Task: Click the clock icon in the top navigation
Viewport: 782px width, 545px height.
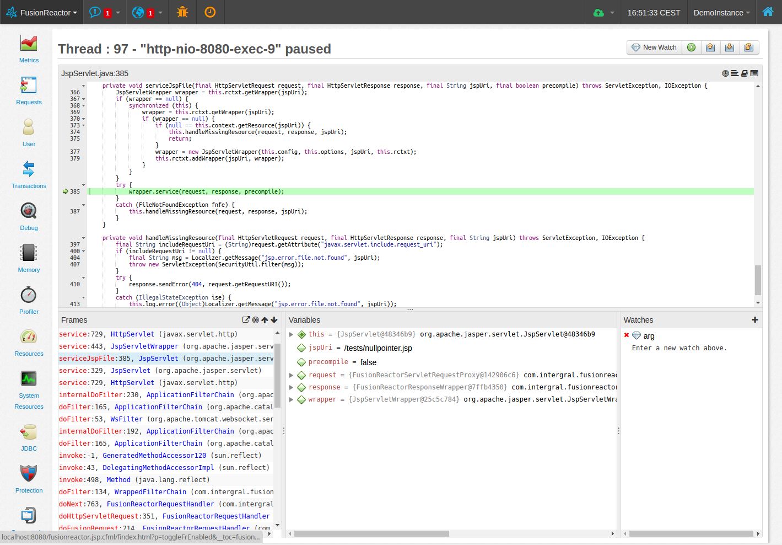Action: [x=210, y=12]
